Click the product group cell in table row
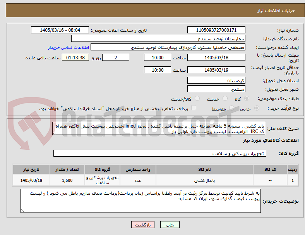 click(x=102, y=180)
